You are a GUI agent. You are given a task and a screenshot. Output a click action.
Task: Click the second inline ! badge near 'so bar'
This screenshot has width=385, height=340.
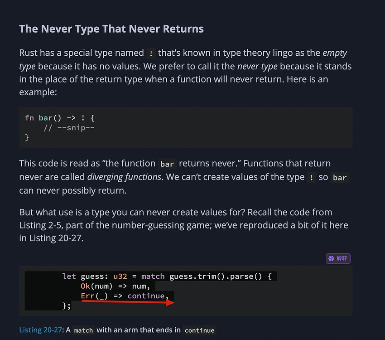coord(311,178)
